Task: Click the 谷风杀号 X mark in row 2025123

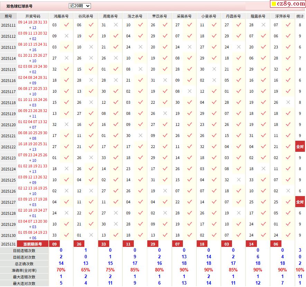Action: point(91,158)
